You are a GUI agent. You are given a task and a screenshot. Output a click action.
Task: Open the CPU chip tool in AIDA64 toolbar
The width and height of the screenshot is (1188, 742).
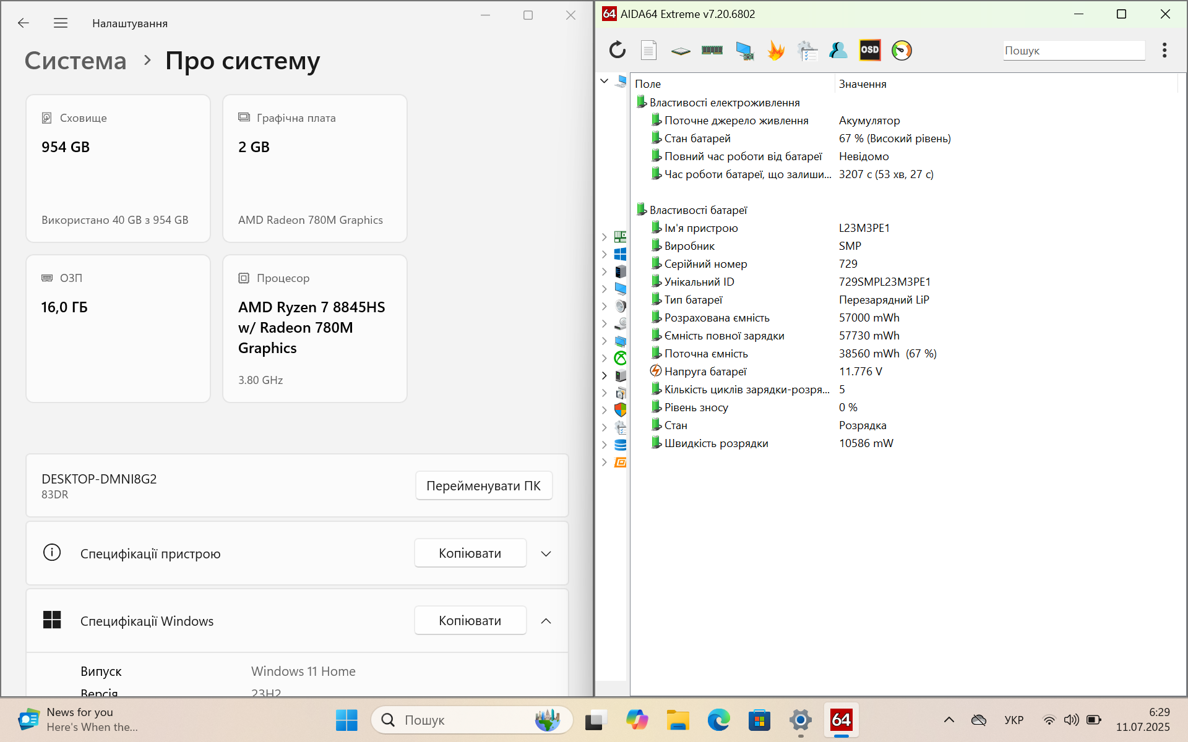tap(681, 51)
